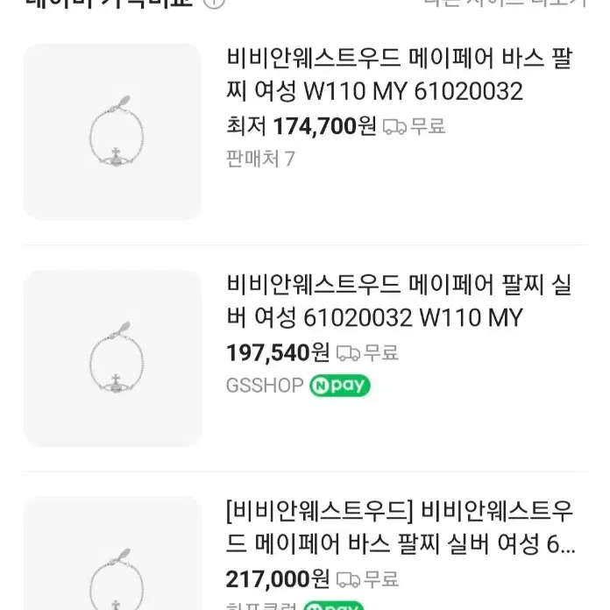The width and height of the screenshot is (610, 610).
Task: Tap the 무료 shipping label beside 197,540원
Action: click(381, 353)
